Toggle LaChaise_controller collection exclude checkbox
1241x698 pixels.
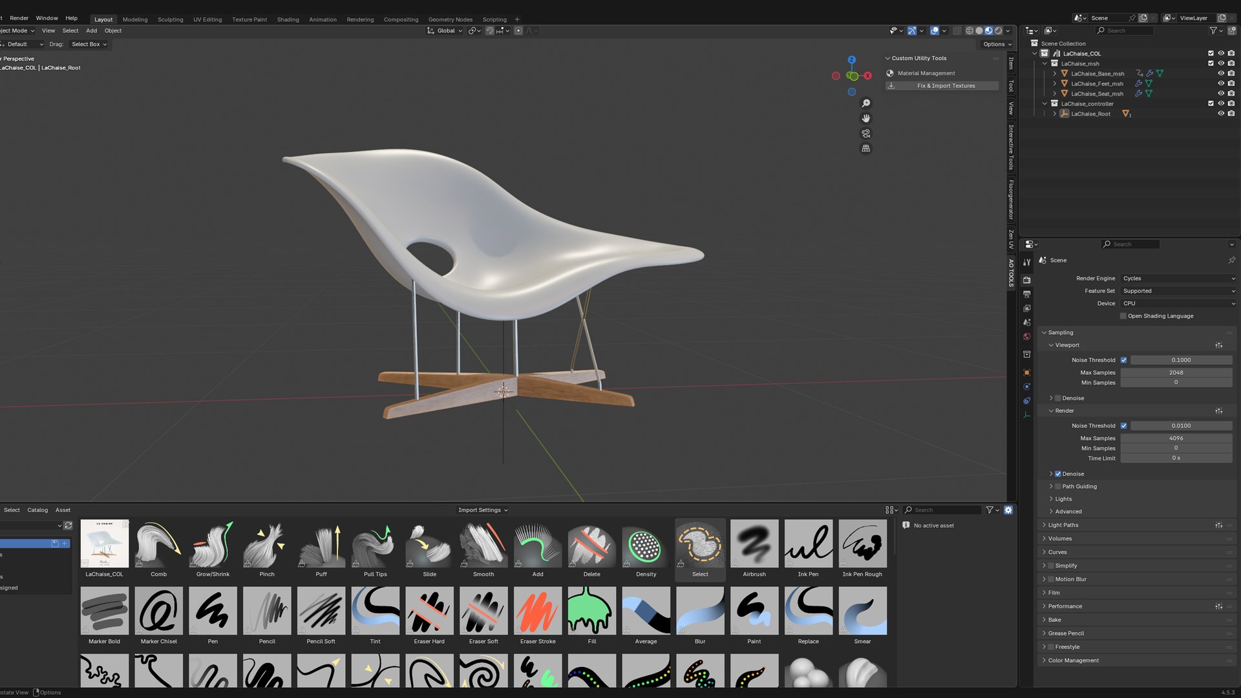(x=1211, y=103)
